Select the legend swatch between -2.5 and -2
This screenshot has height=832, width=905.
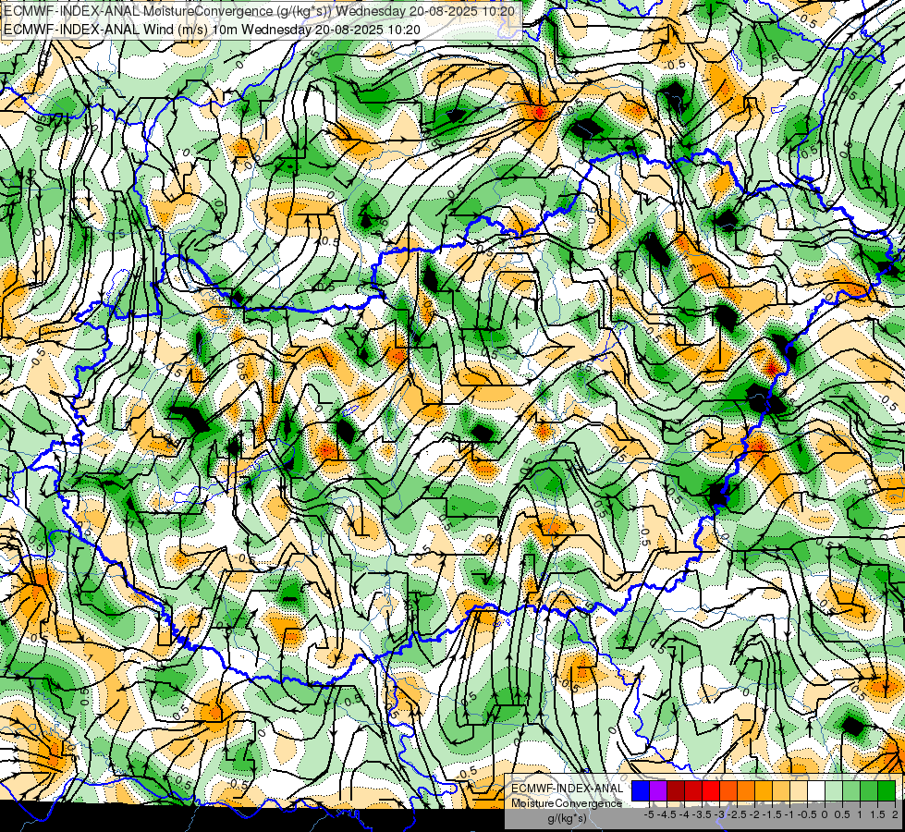pos(746,790)
